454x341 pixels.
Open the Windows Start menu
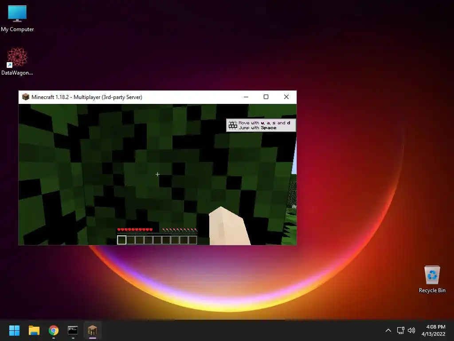tap(14, 330)
